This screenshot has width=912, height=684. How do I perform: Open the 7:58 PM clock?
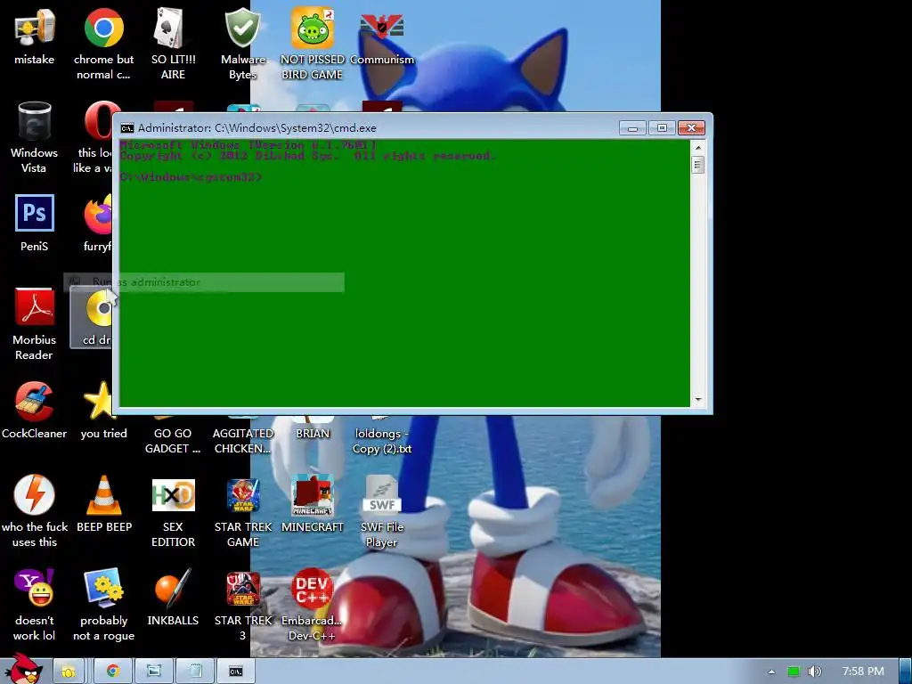tap(863, 672)
